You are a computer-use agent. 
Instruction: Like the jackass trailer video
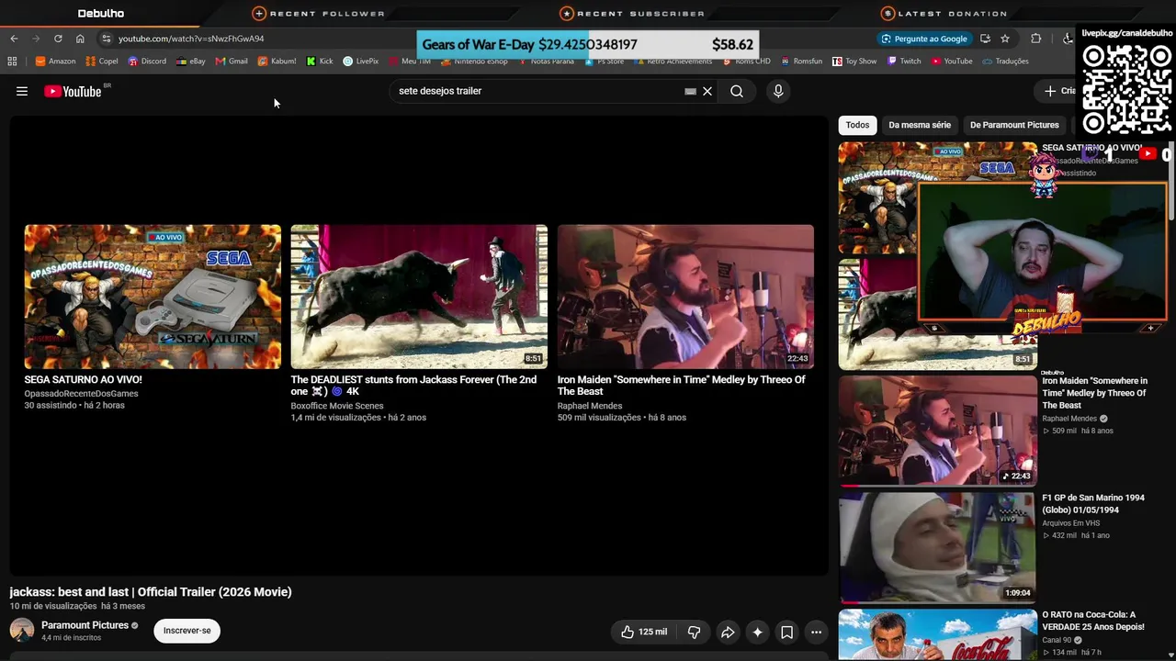643,632
